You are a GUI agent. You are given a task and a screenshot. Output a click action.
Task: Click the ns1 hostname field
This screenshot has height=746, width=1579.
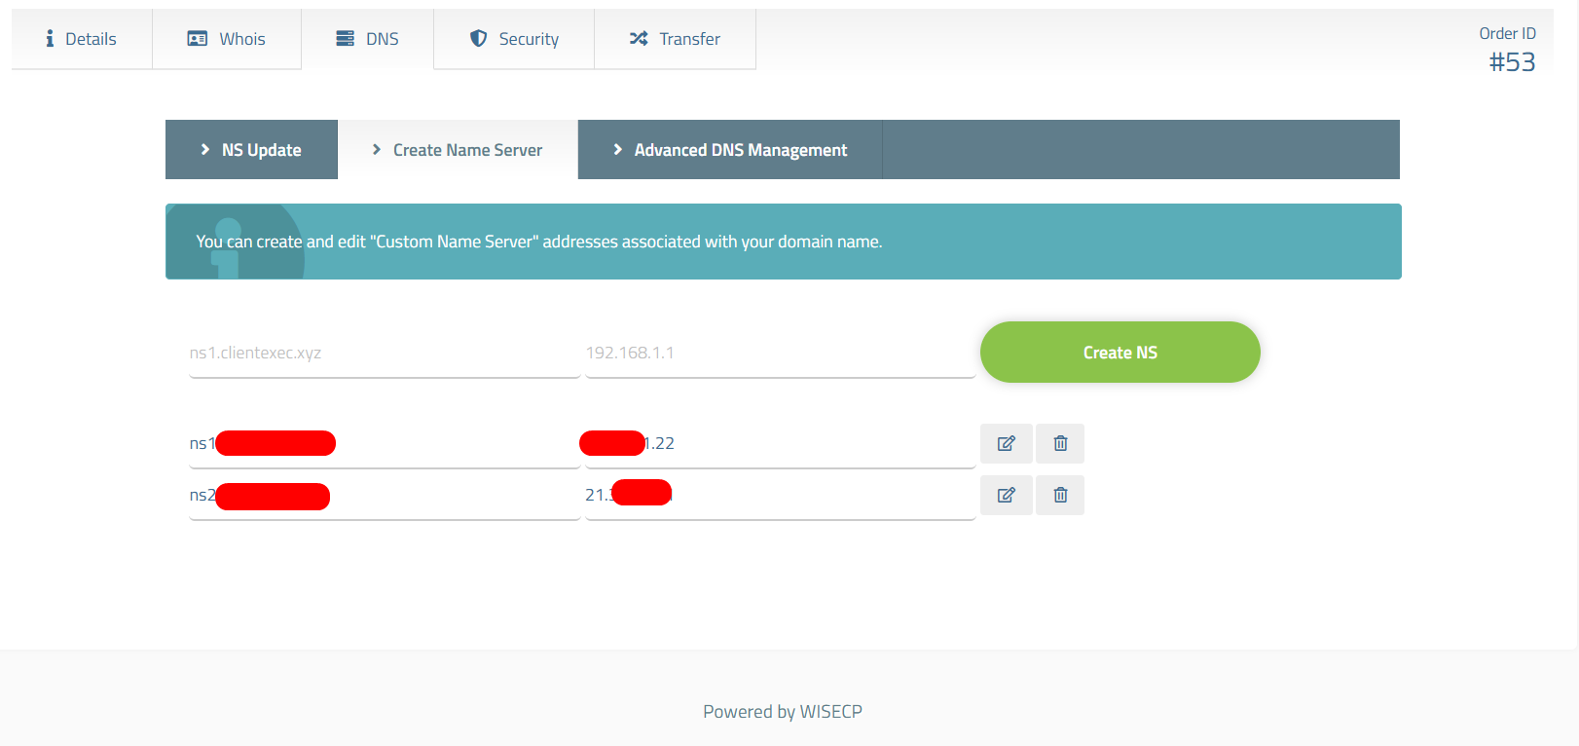click(385, 443)
